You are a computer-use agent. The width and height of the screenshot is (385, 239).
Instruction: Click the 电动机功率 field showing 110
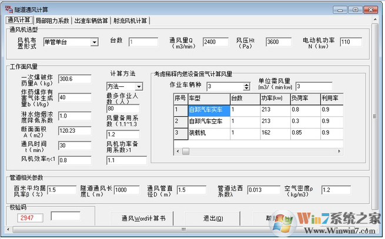(351, 42)
